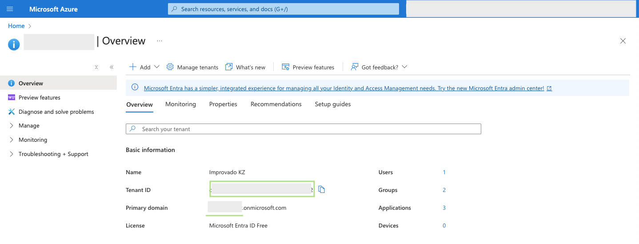The height and width of the screenshot is (244, 639).
Task: Click the Primary domain label
Action: pyautogui.click(x=147, y=208)
